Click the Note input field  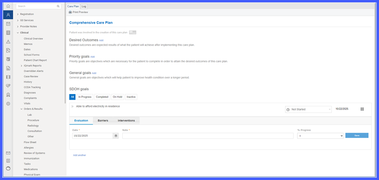tap(208, 136)
